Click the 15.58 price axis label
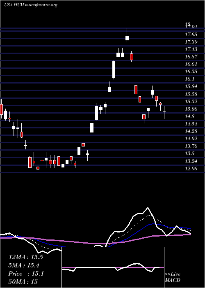This screenshot has width=205, height=288. 191,94
